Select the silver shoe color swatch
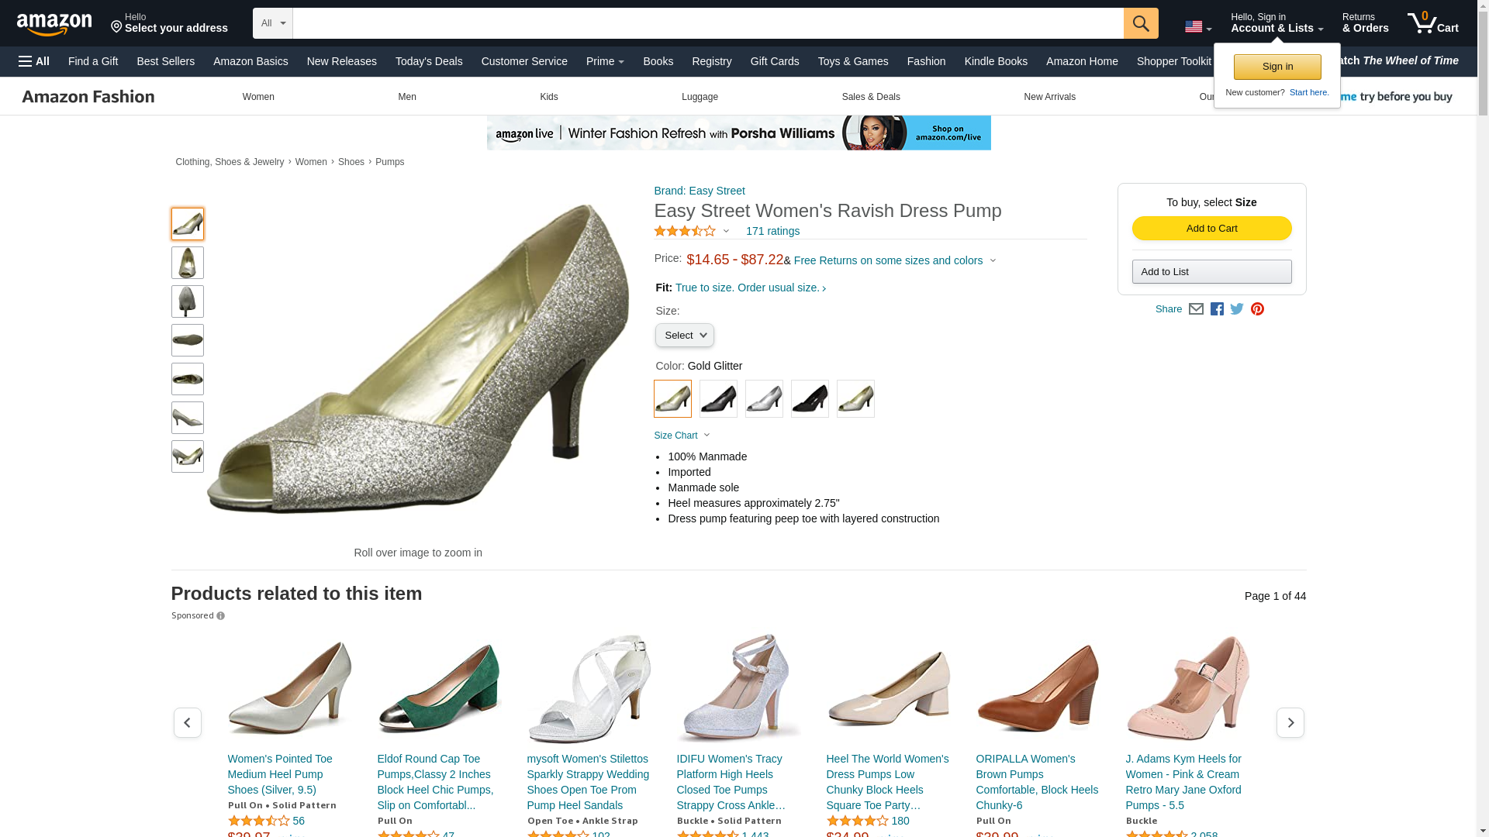Image resolution: width=1489 pixels, height=837 pixels. 764,398
